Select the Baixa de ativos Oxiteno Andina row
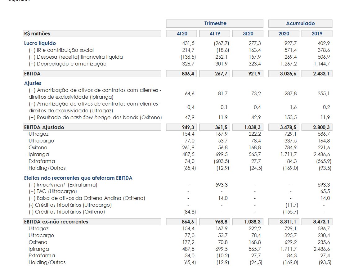 point(87,198)
